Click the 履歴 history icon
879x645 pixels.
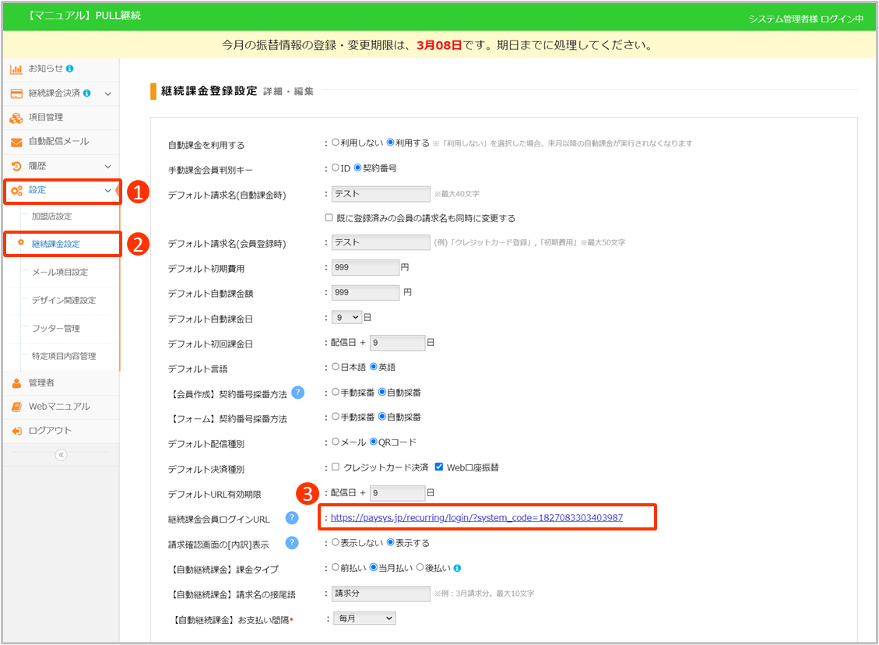coord(16,166)
